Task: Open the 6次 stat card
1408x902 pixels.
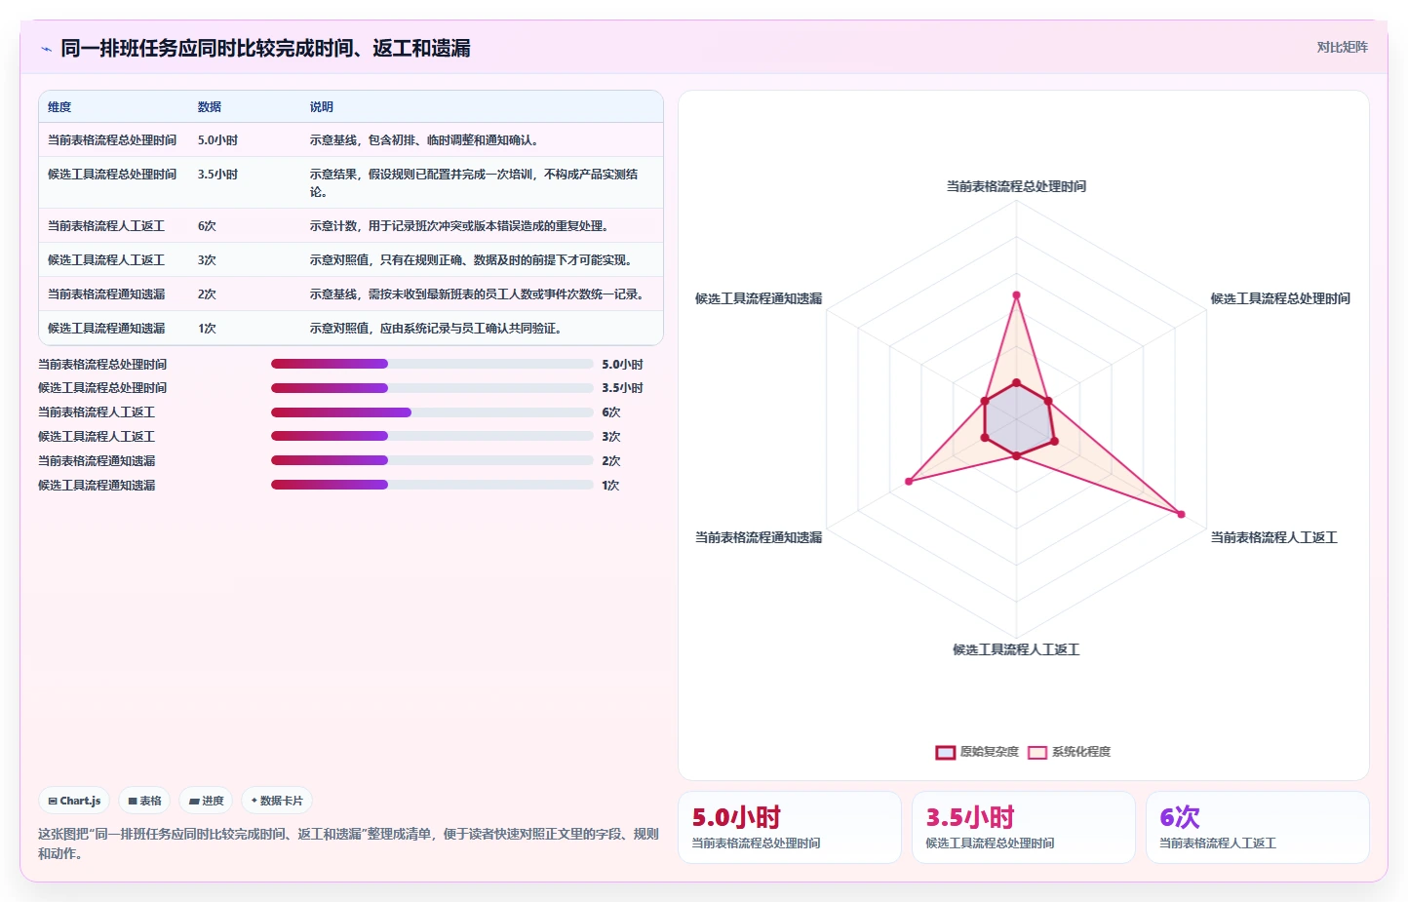Action: click(1258, 827)
